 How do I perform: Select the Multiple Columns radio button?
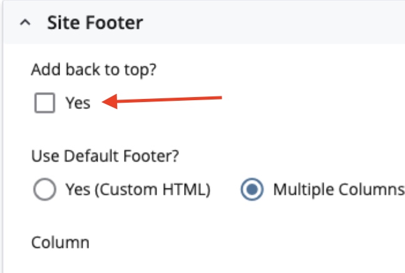click(x=253, y=190)
